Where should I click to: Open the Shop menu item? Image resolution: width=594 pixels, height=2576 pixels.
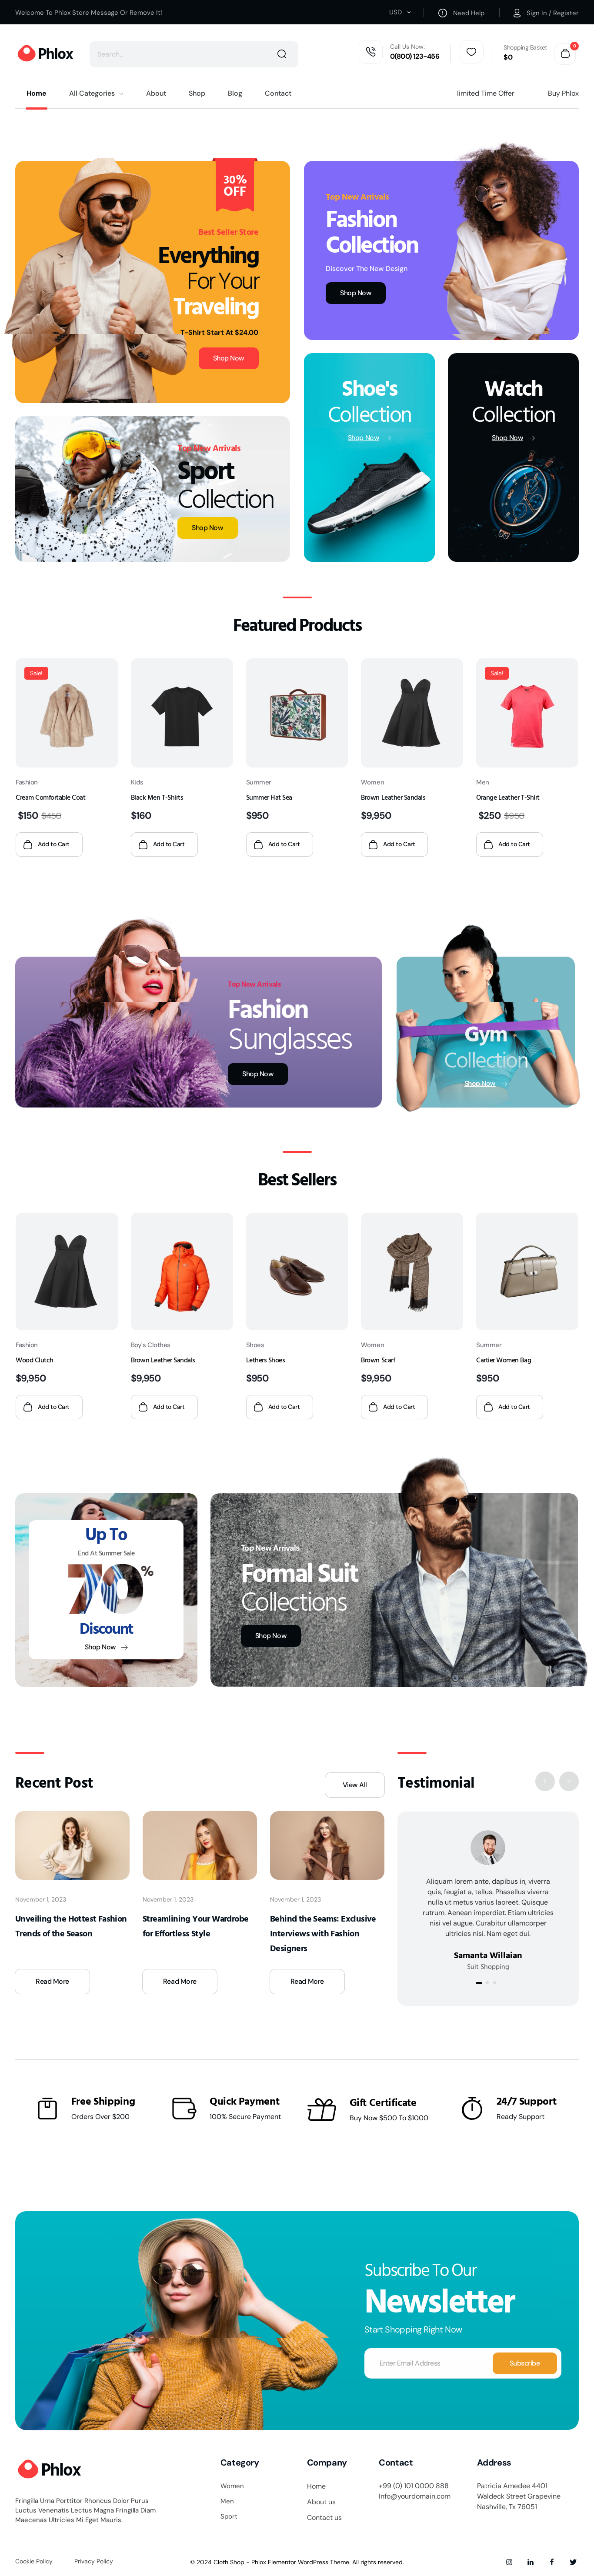tap(197, 93)
